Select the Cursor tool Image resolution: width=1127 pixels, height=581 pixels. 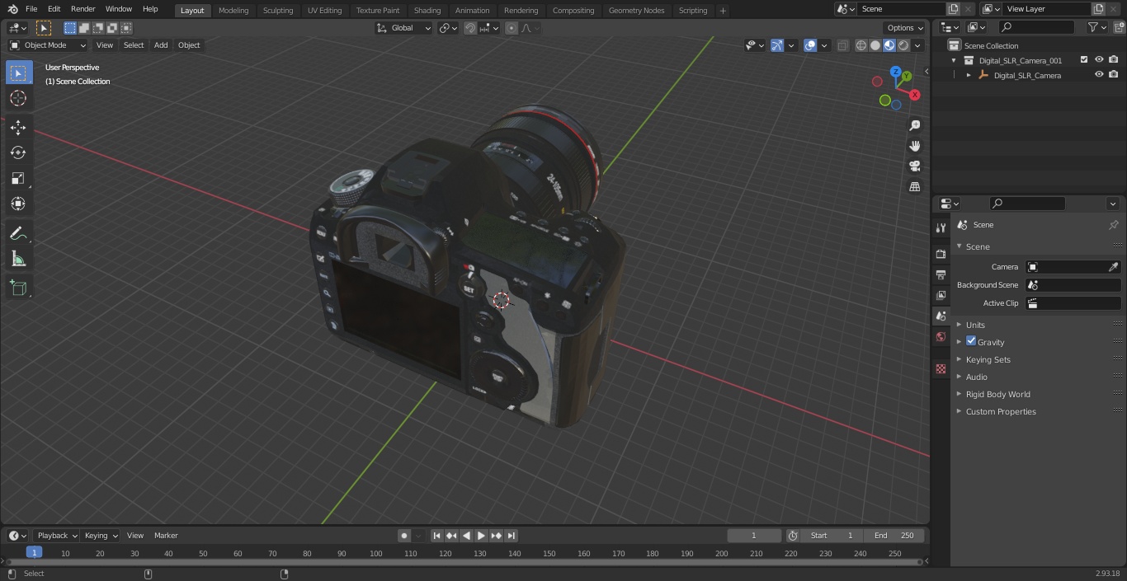(18, 99)
